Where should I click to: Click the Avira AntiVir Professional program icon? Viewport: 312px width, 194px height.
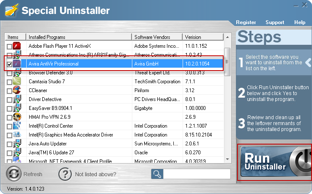click(17, 64)
